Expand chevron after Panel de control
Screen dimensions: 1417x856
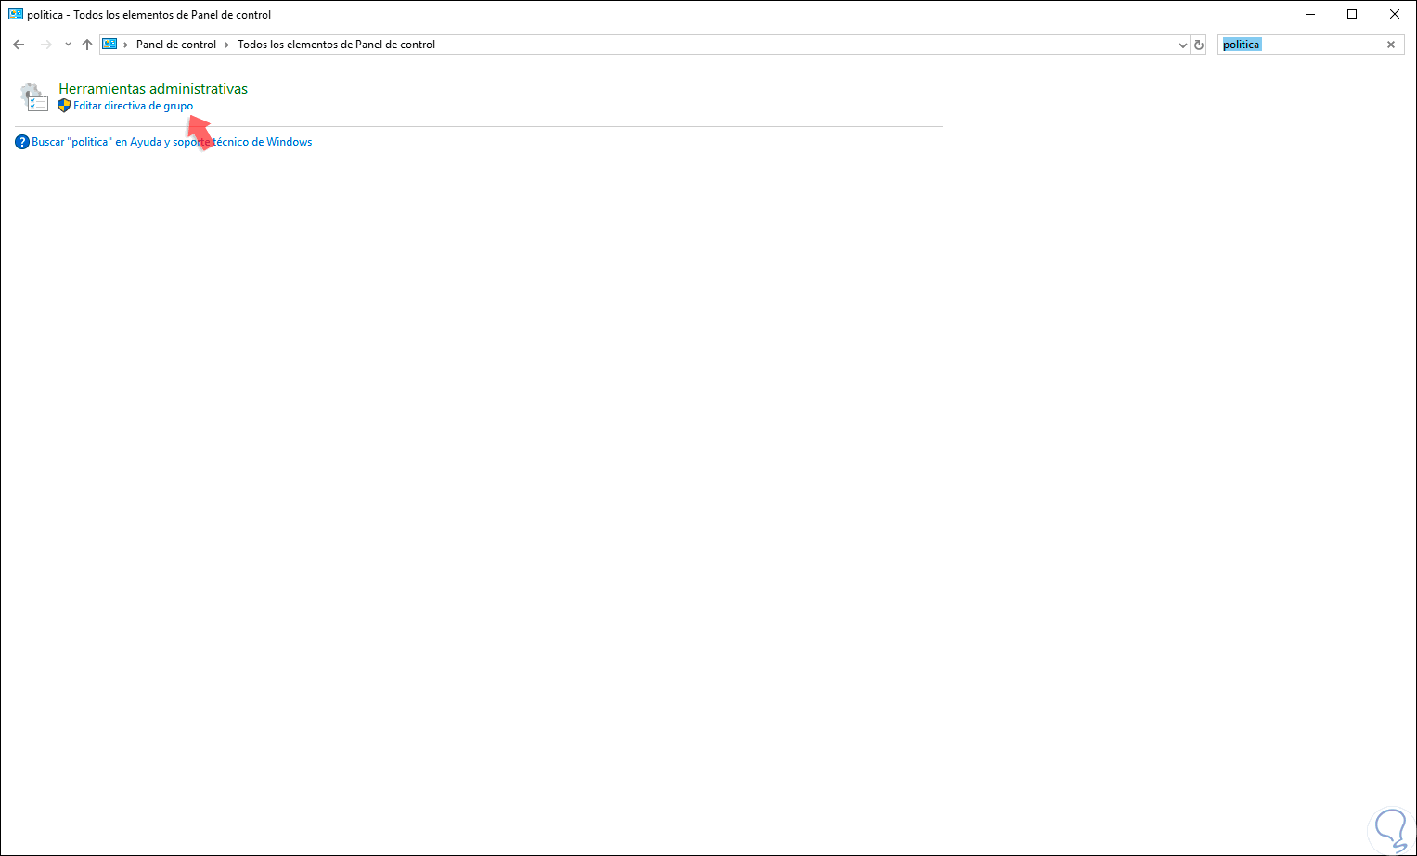tap(226, 45)
